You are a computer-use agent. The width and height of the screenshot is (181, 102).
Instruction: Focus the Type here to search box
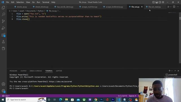tap(26, 99)
